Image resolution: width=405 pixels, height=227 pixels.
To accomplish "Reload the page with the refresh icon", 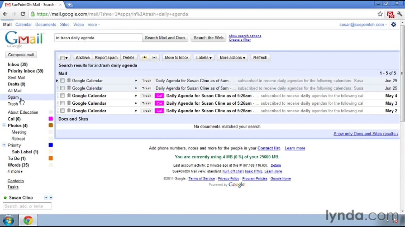I will [x=23, y=14].
